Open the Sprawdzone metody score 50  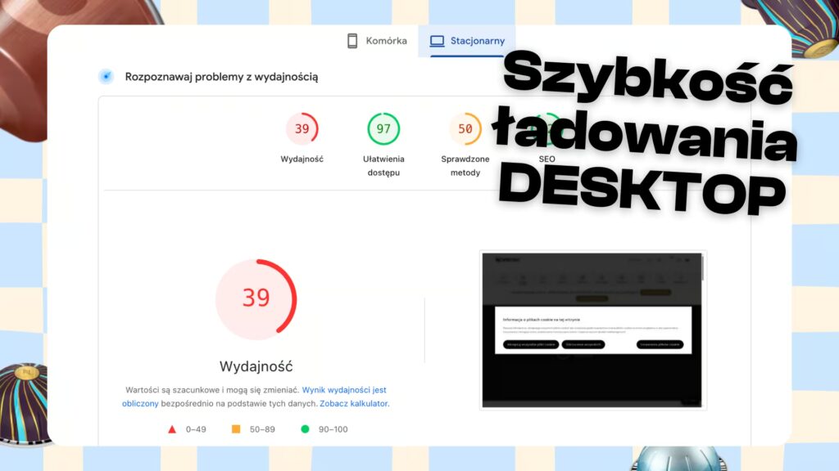465,129
